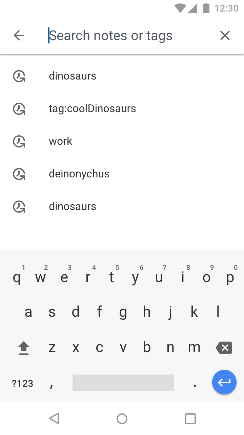Tap the blue enter key on the keyboard

click(224, 382)
